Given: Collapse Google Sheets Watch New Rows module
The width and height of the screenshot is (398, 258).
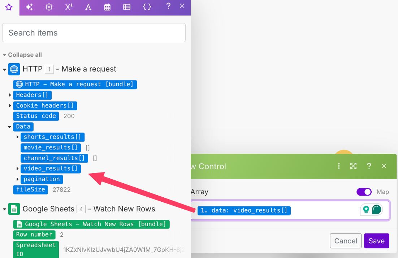Looking at the screenshot, I should coord(4,209).
